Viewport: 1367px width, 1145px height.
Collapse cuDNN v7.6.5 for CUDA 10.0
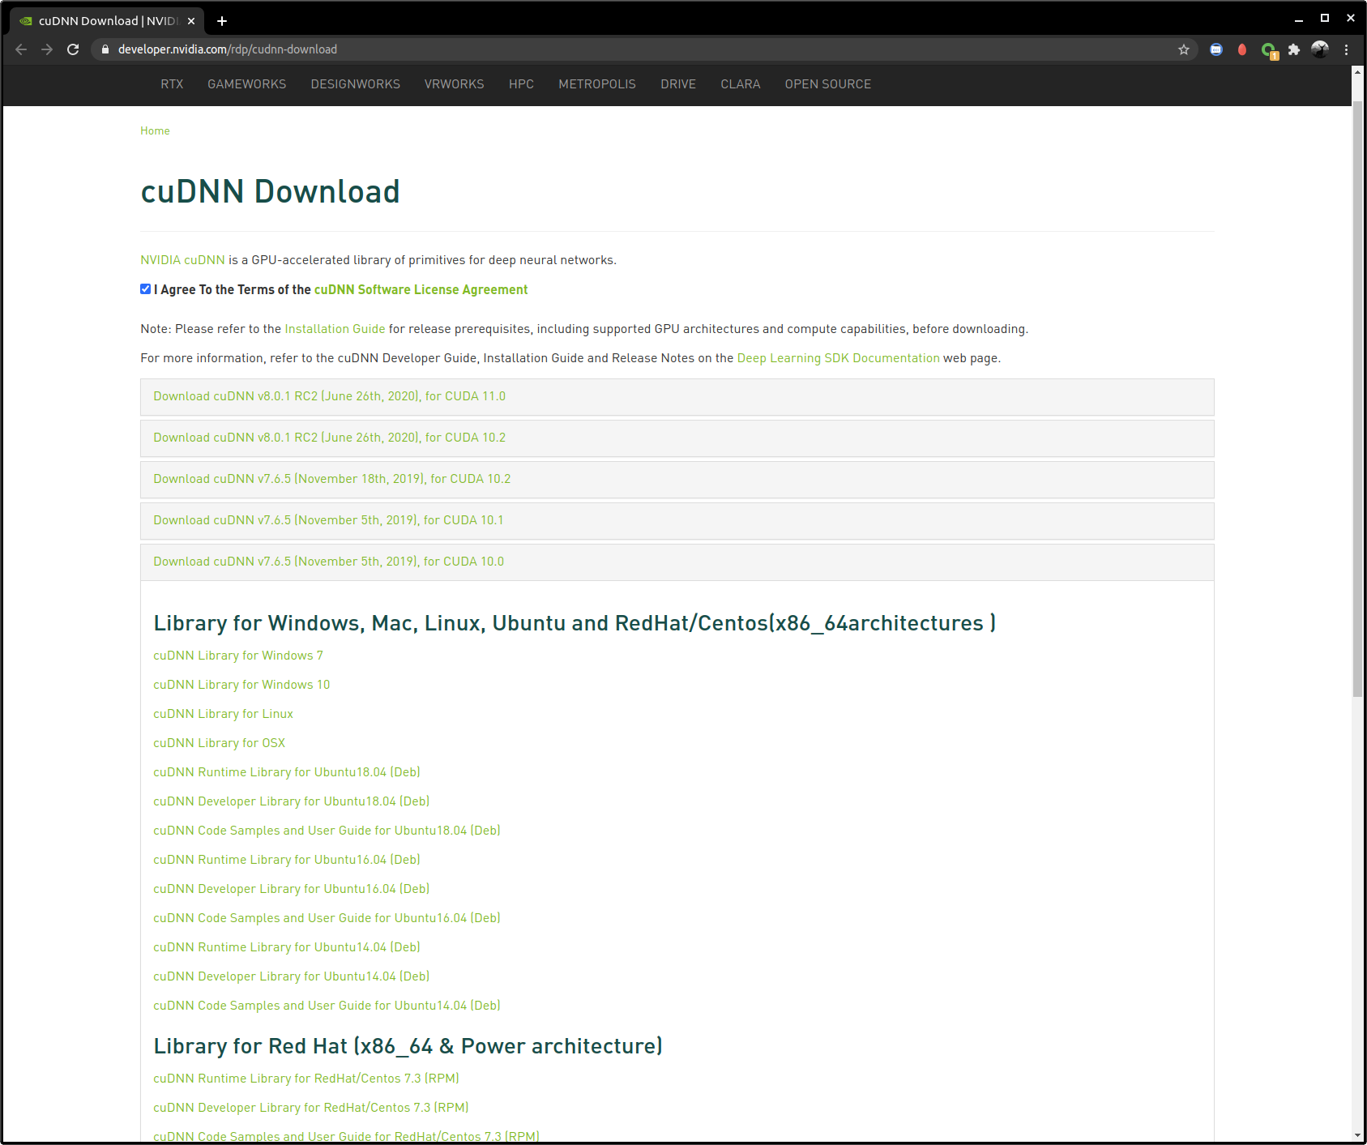click(x=677, y=562)
